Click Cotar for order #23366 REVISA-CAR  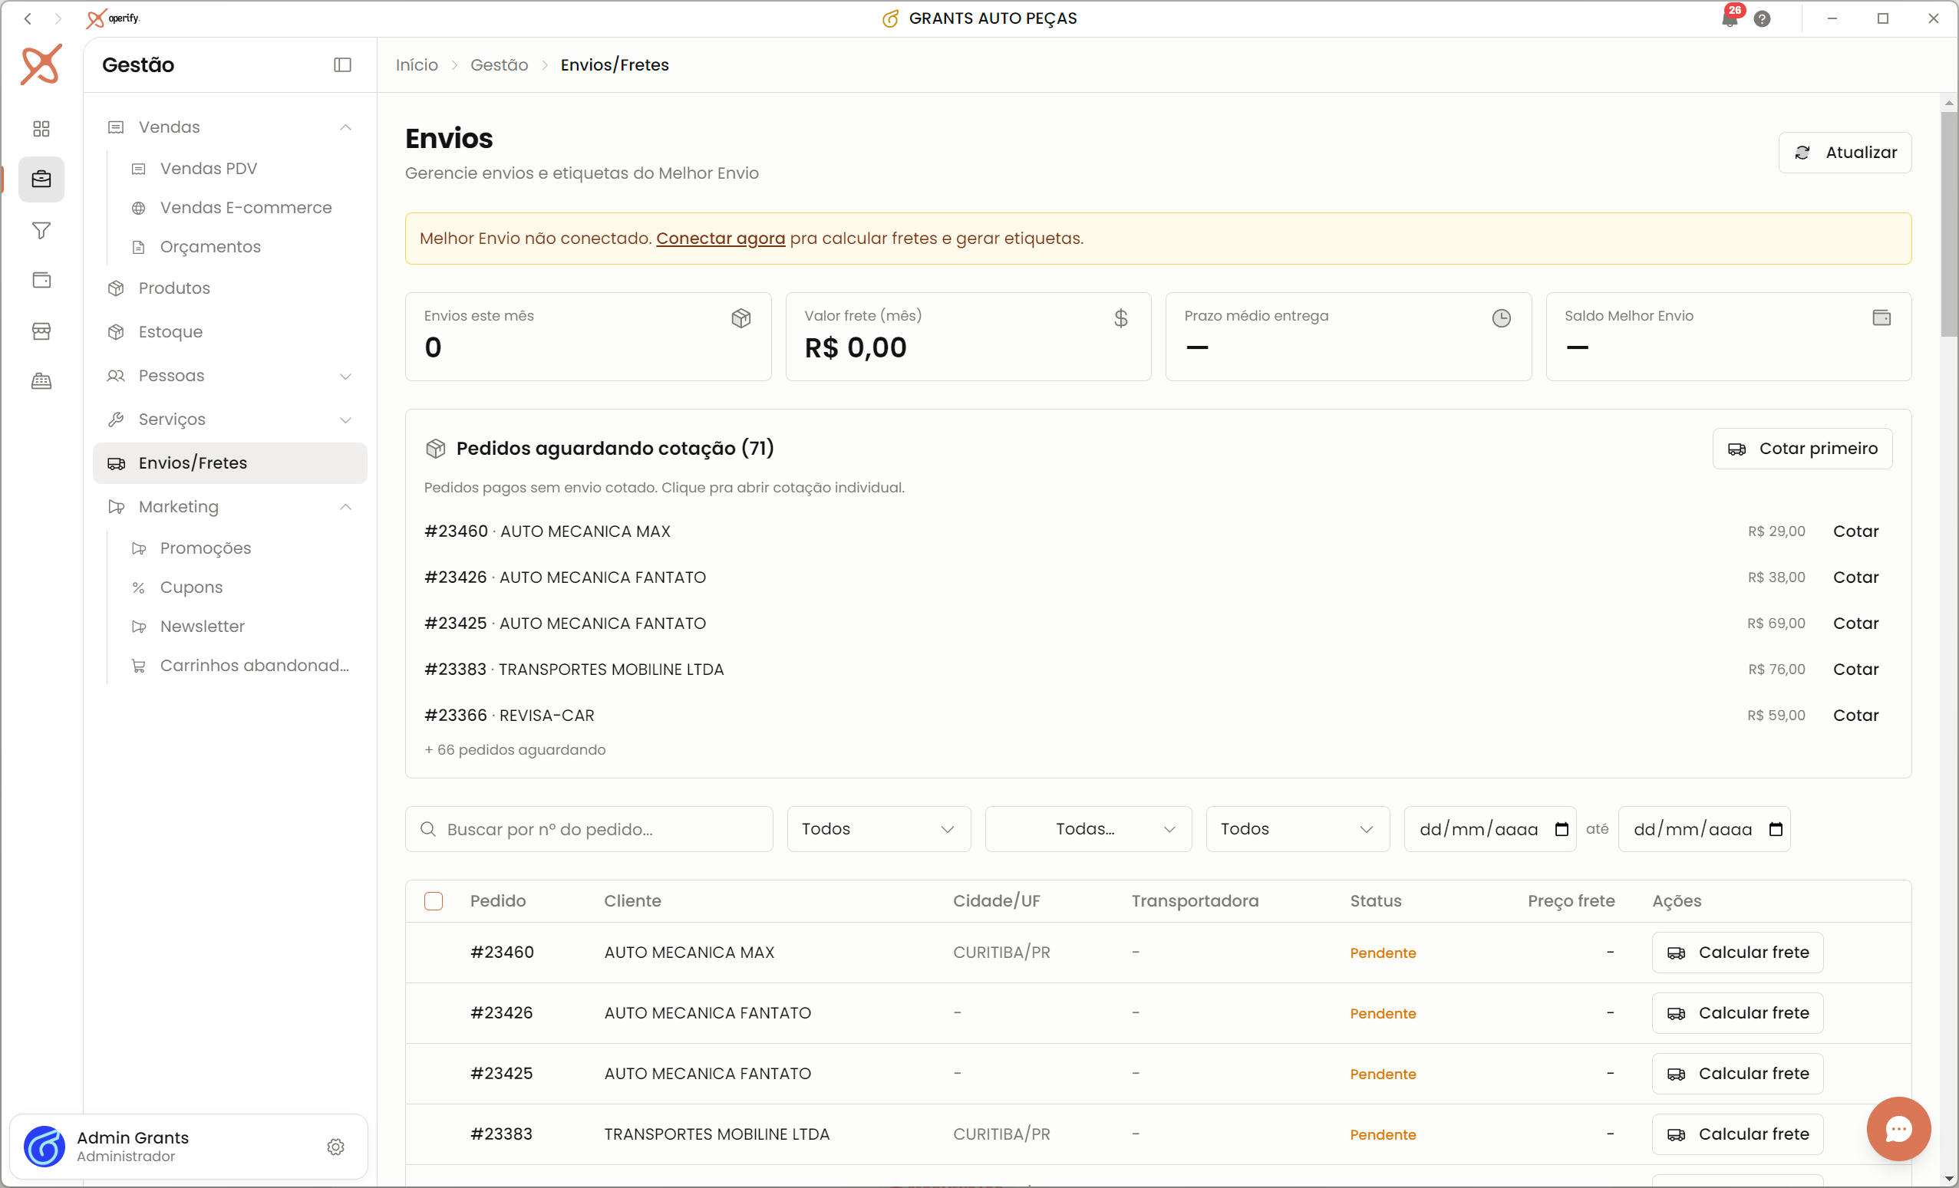pyautogui.click(x=1855, y=716)
